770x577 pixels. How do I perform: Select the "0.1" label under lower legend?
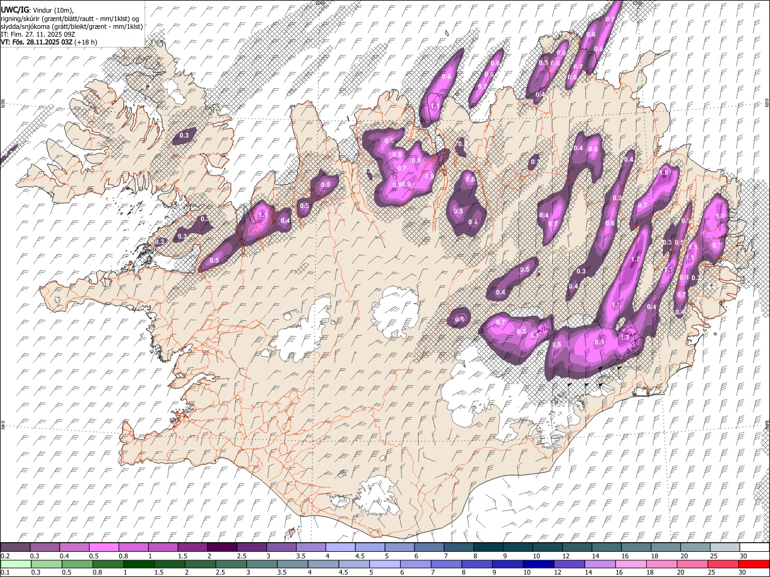[x=5, y=572]
